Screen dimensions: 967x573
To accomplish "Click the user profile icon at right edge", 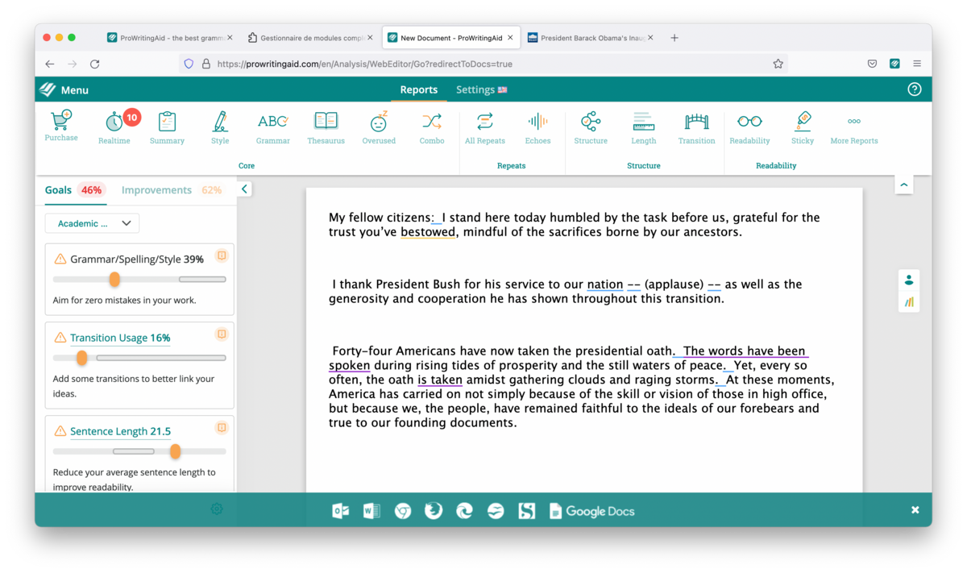I will pyautogui.click(x=909, y=280).
